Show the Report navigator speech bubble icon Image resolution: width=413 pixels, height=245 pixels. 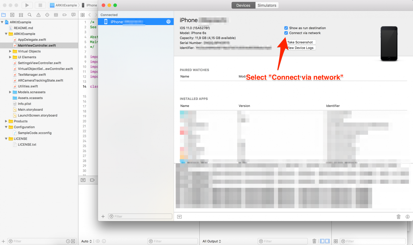click(x=73, y=15)
